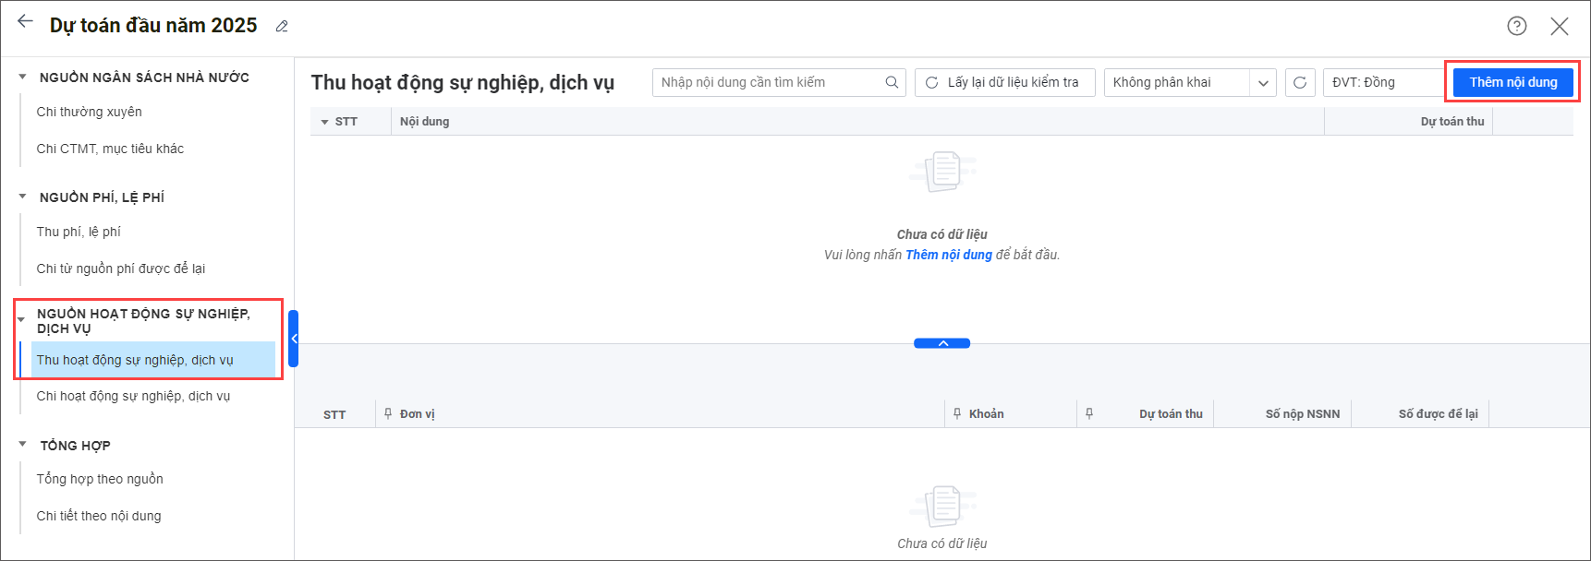
Task: Click the pin icon beside Dự toán thu
Action: tap(1089, 413)
